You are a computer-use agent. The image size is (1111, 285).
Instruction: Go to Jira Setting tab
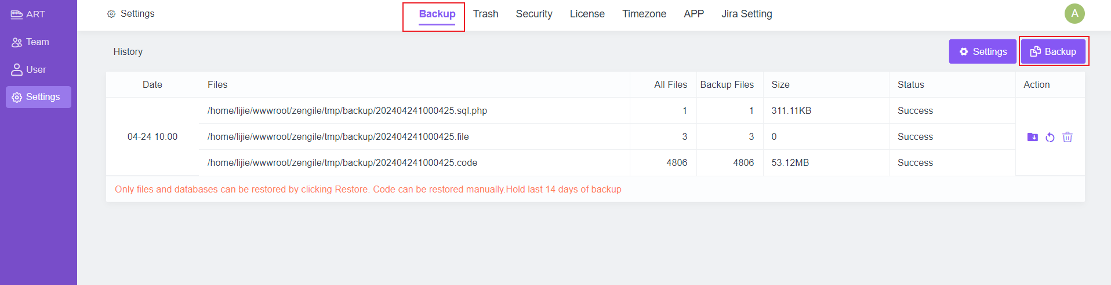point(747,14)
